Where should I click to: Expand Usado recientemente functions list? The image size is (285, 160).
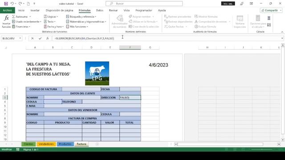click(27, 22)
